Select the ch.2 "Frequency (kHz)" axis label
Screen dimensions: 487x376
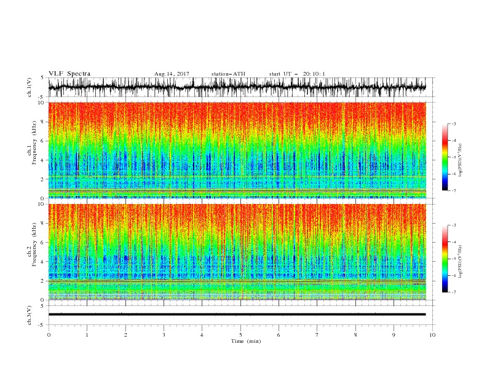coord(35,245)
